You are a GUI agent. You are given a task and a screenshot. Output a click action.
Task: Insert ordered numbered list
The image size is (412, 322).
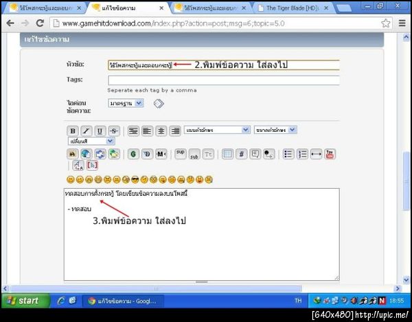click(302, 154)
